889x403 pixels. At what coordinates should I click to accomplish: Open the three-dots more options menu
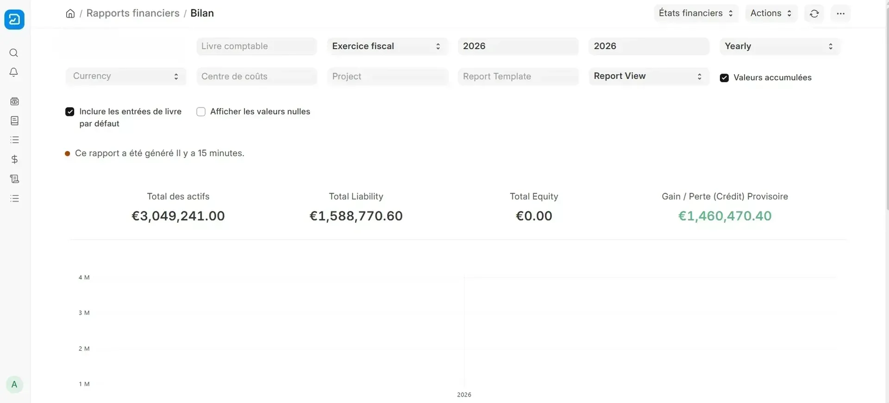click(841, 13)
